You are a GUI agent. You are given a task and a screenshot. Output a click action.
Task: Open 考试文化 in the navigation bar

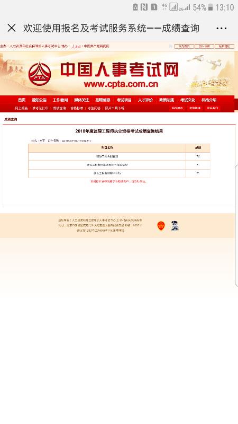(x=188, y=100)
